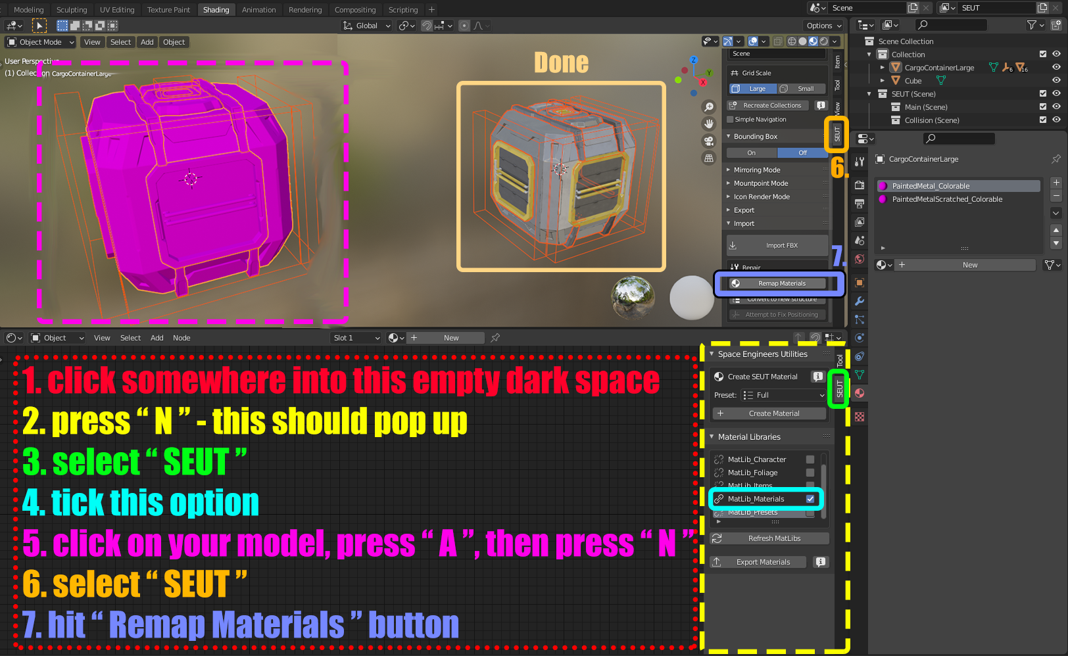Open the Preset Full dropdown
Image resolution: width=1068 pixels, height=656 pixels.
[783, 395]
